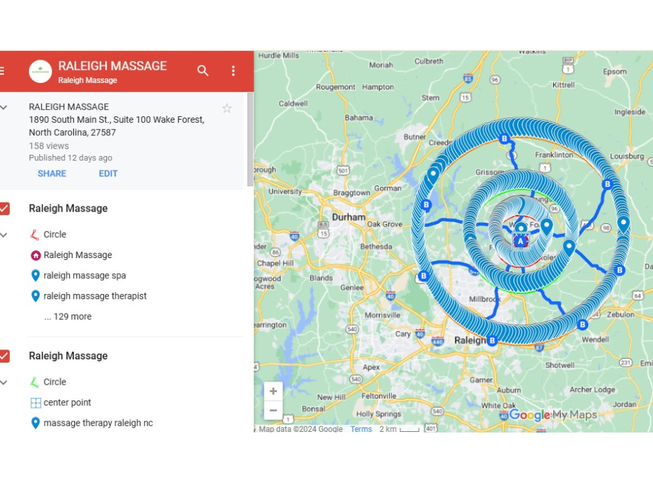The image size is (653, 490).
Task: Toggle second Raleigh Massage layer checkbox
Action: click(5, 356)
